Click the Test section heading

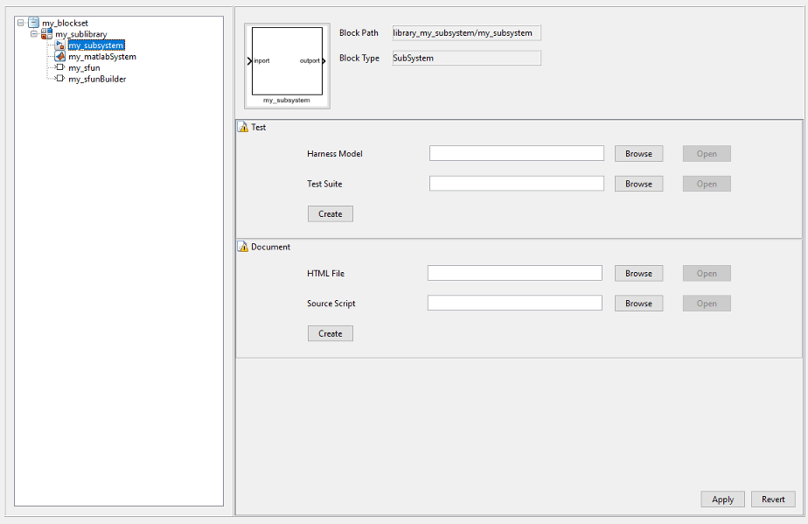258,128
